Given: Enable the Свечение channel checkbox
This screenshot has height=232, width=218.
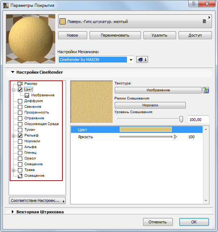Looking at the screenshot, I should click(20, 107).
